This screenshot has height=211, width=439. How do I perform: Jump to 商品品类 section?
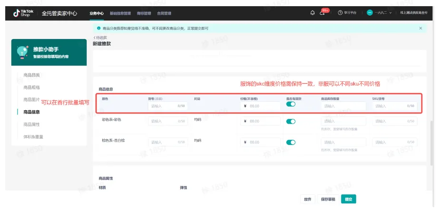(32, 75)
